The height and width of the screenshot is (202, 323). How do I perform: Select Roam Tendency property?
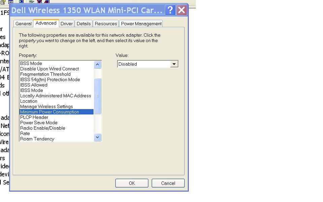pyautogui.click(x=57, y=139)
